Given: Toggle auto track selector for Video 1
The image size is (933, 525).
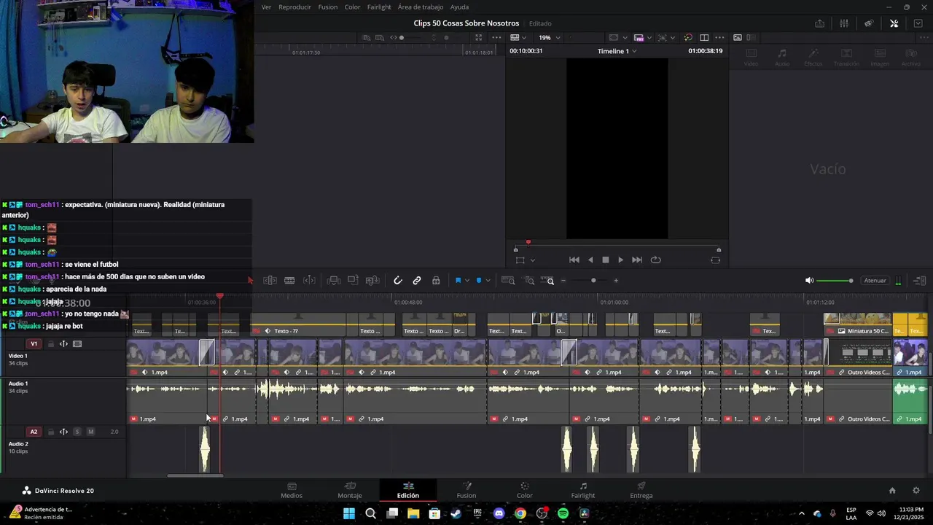Looking at the screenshot, I should (x=63, y=344).
